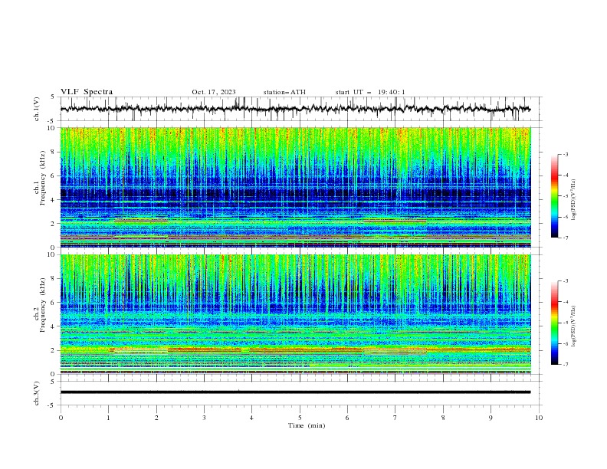Click tick label "5" on the time axis
The width and height of the screenshot is (607, 469).
[300, 418]
